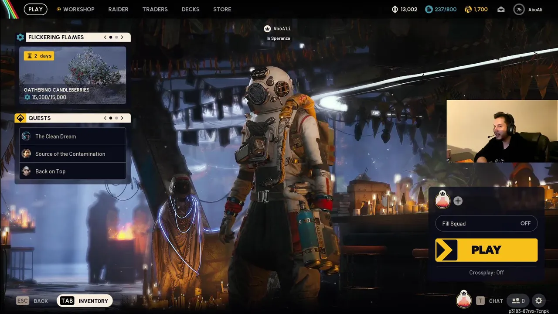Click the 13,002 coin balance
The width and height of the screenshot is (558, 314).
tap(409, 9)
